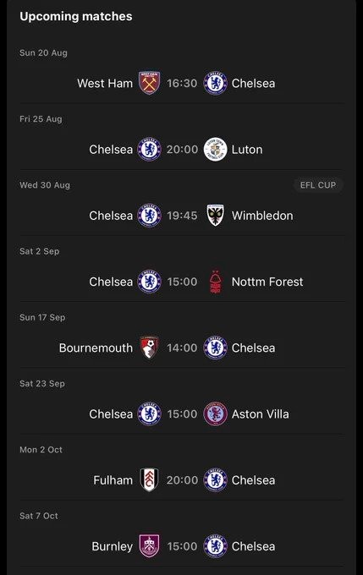Click the Wimbledon club crest
The height and width of the screenshot is (575, 363).
215,216
